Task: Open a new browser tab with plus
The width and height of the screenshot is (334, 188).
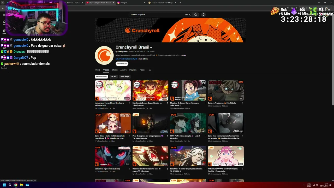Action: click(x=180, y=3)
